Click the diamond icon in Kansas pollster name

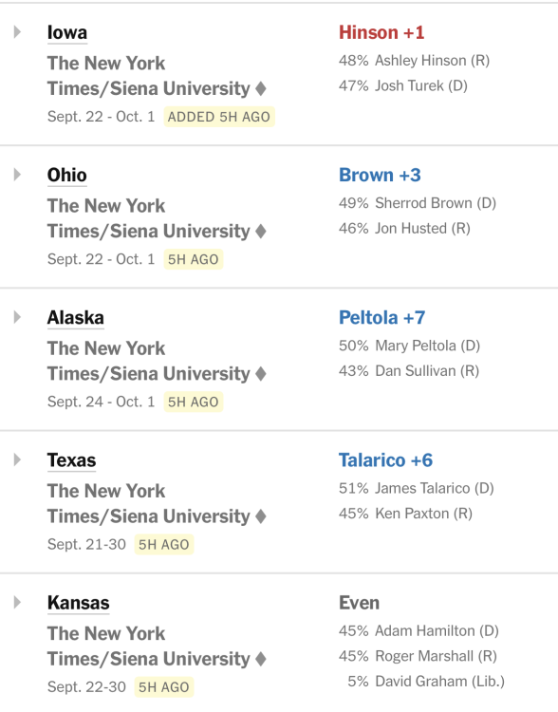pyautogui.click(x=261, y=659)
